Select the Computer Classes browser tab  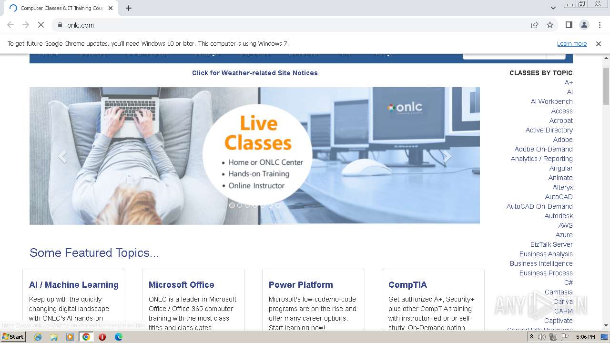click(61, 8)
